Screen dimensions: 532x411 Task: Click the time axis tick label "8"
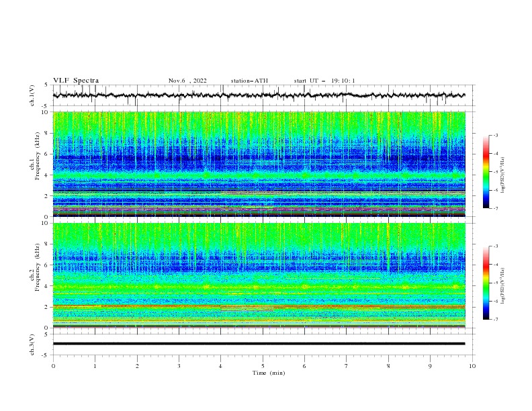point(388,366)
